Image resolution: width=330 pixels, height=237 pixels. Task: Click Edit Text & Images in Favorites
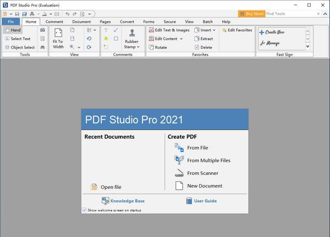click(x=169, y=30)
